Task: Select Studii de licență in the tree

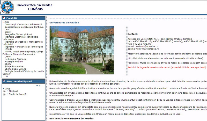Action: pyautogui.click(x=17, y=94)
